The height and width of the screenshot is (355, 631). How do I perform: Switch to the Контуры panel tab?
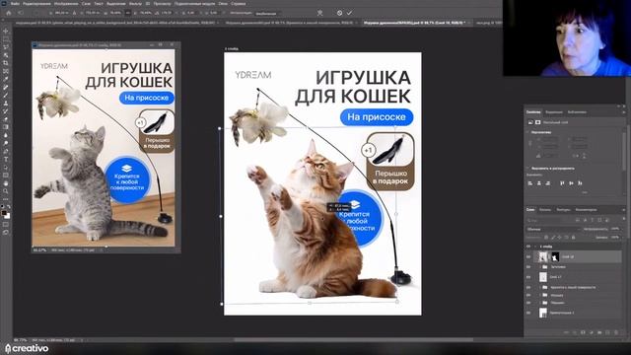(563, 210)
